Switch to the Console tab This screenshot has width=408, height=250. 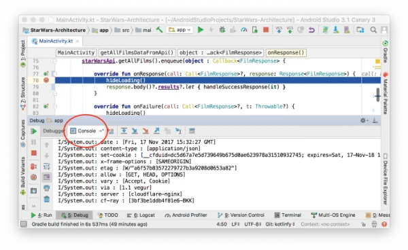coord(87,131)
